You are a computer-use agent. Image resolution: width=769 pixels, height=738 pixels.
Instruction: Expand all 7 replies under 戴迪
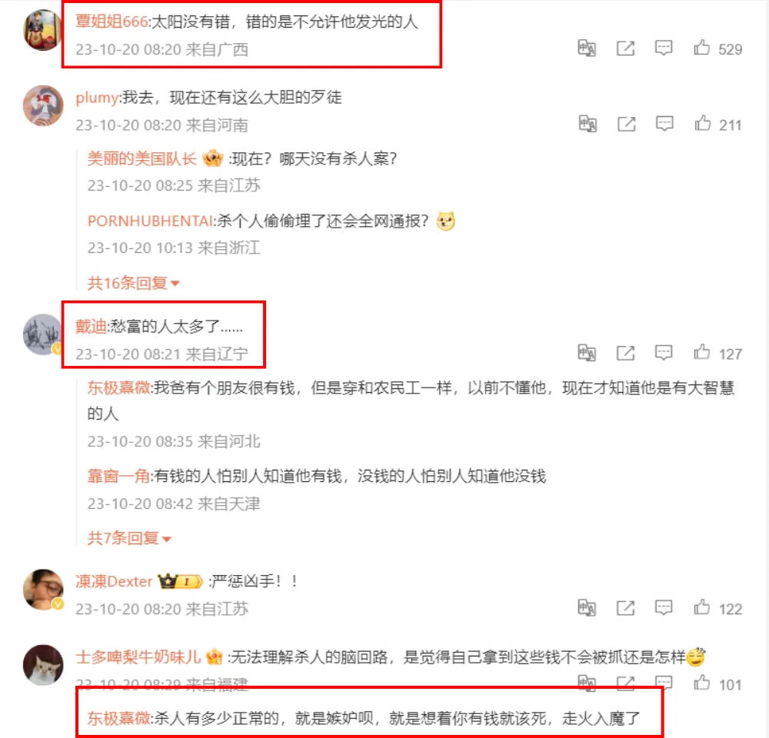point(129,538)
